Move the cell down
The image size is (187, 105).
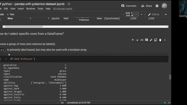[x=137, y=40]
